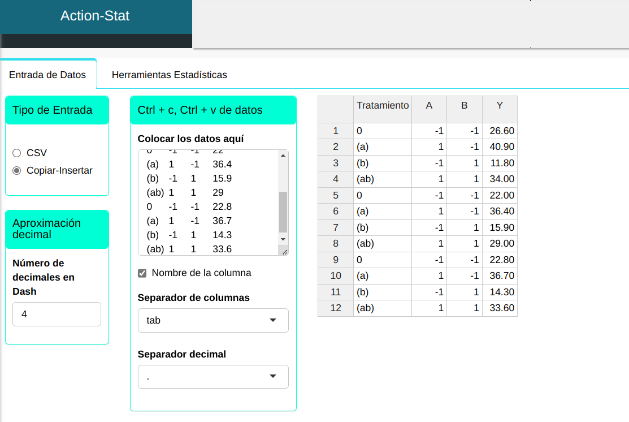Viewport: 629px width, 422px height.
Task: Click the Action-Stat header title
Action: click(95, 16)
